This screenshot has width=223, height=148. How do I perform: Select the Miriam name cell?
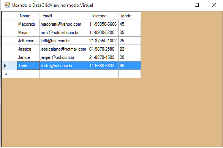[x=28, y=32]
